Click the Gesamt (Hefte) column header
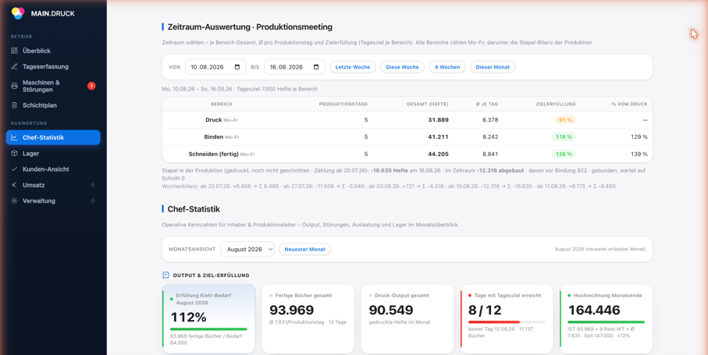This screenshot has height=355, width=708. point(428,105)
